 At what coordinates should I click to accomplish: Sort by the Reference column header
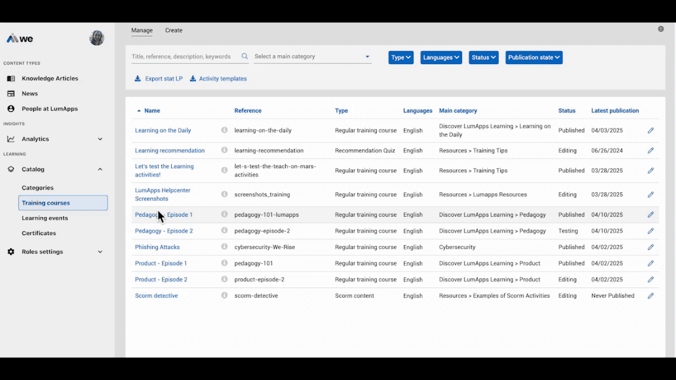(248, 110)
